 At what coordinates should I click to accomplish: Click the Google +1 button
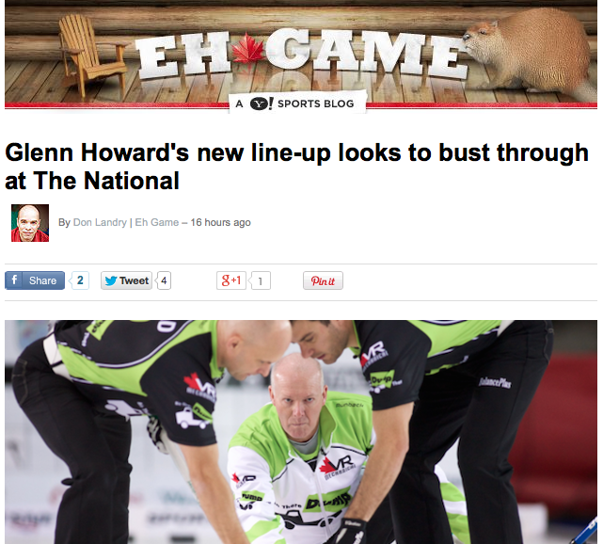click(231, 280)
